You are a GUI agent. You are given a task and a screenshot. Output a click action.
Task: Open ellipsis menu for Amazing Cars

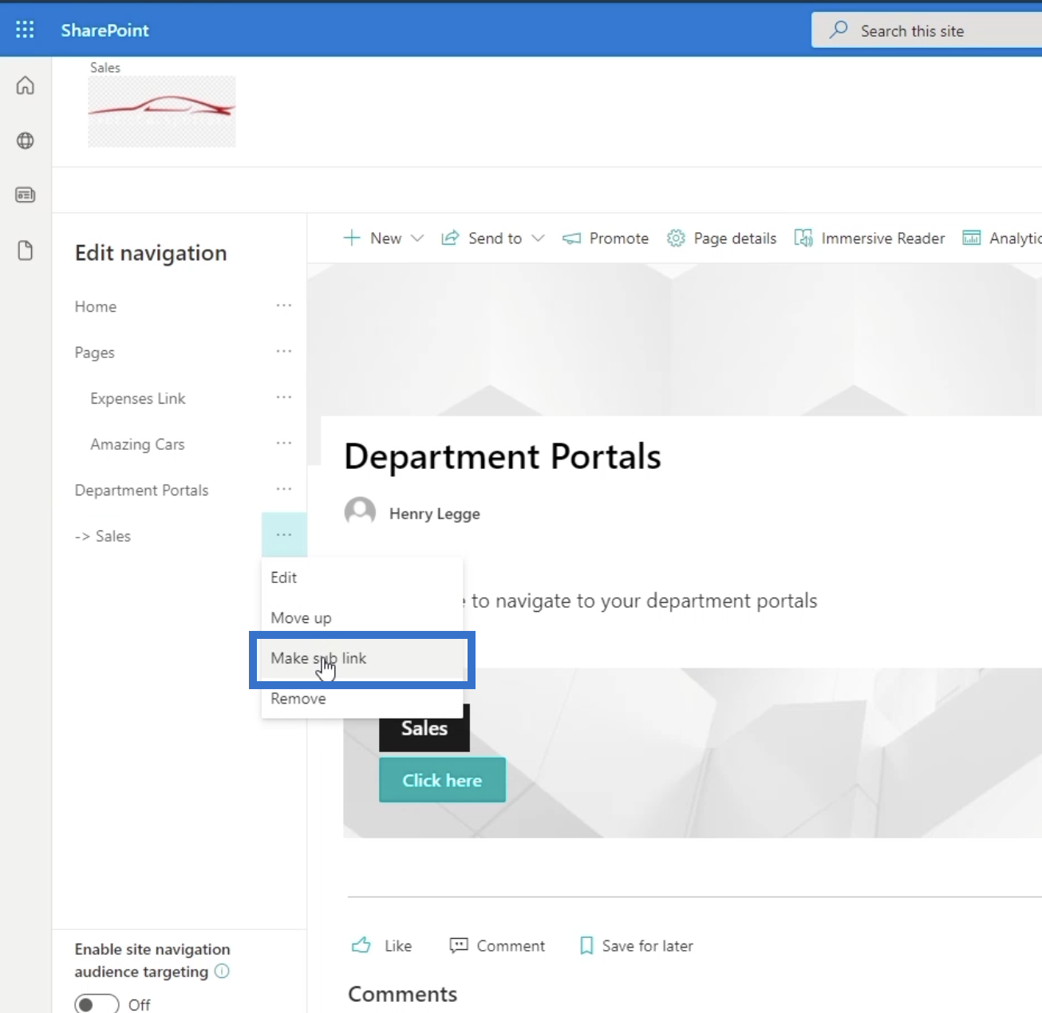click(284, 443)
